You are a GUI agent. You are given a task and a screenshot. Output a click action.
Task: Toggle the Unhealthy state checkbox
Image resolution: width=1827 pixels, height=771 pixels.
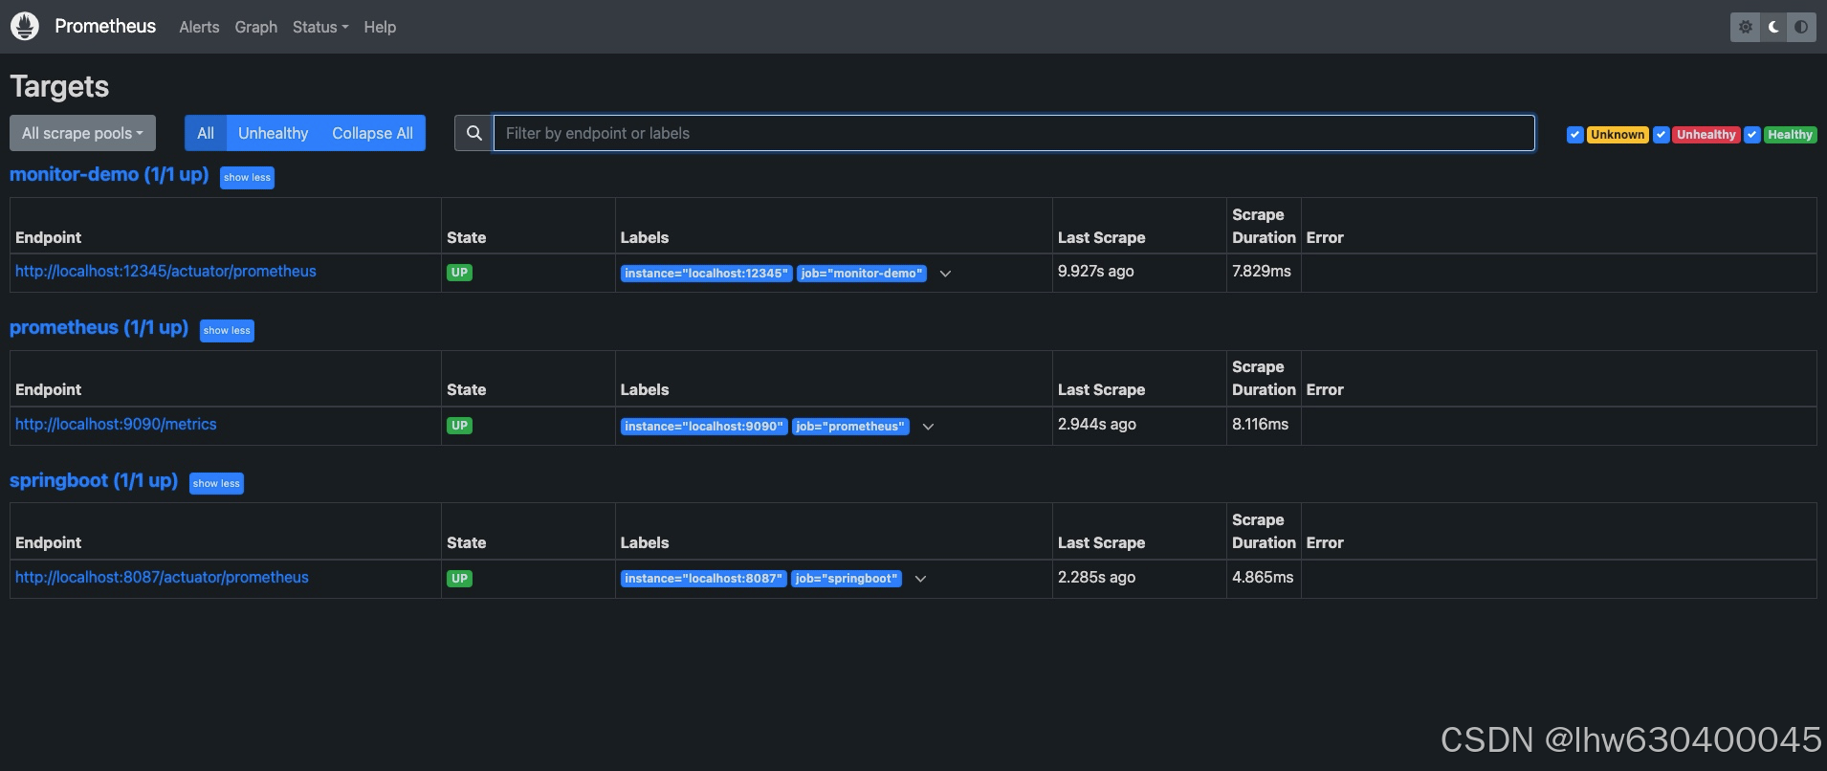1662,135
